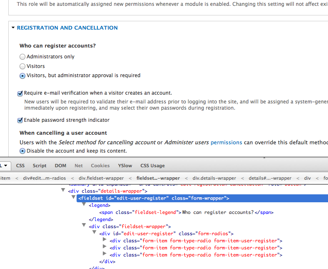
Task: Select the div class details-wrapper line
Action: [x=107, y=191]
